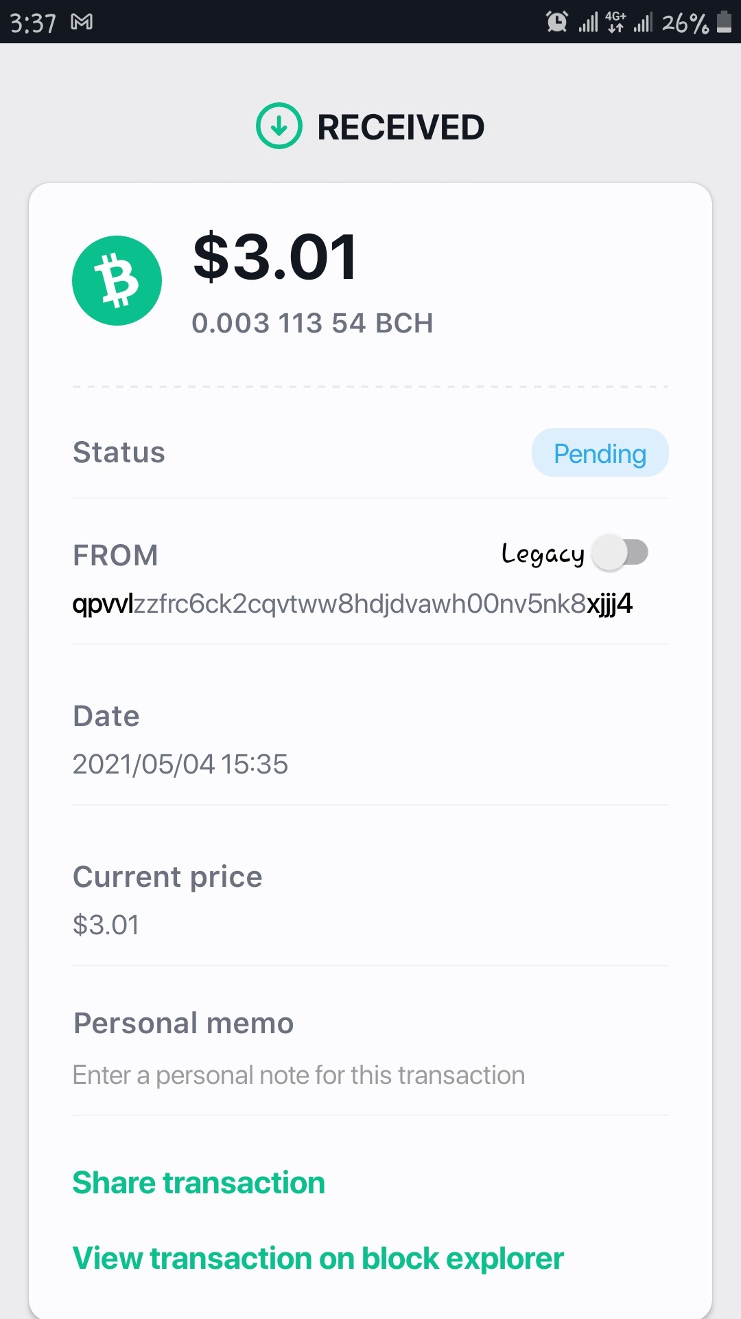The height and width of the screenshot is (1319, 741).
Task: Tap the Legacy label next to switch
Action: [x=543, y=554]
